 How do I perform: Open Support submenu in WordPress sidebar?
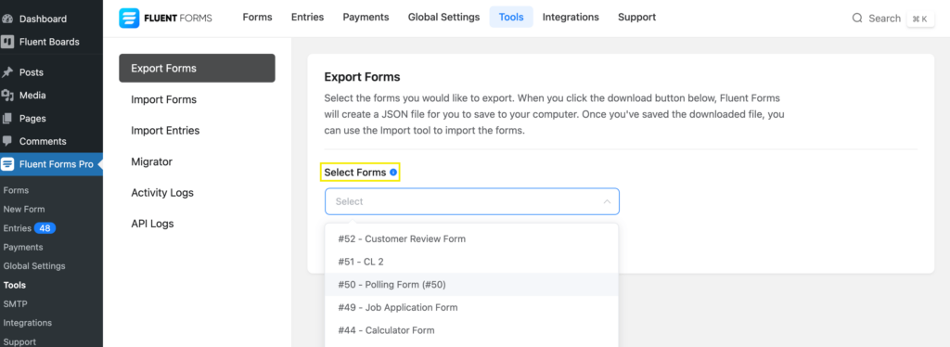tap(19, 341)
